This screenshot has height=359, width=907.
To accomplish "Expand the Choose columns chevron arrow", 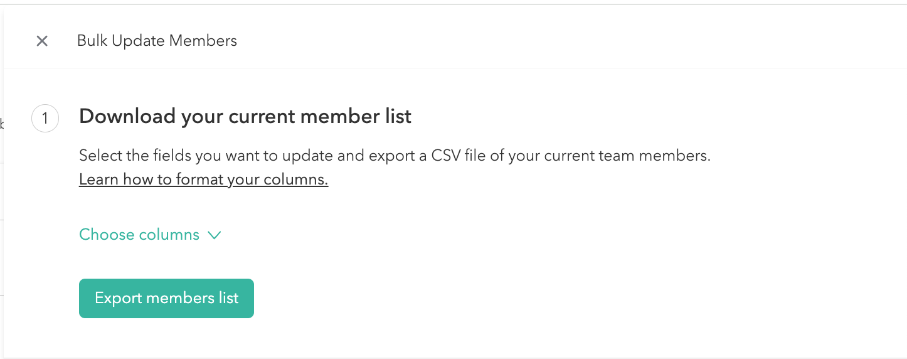I will [x=215, y=235].
